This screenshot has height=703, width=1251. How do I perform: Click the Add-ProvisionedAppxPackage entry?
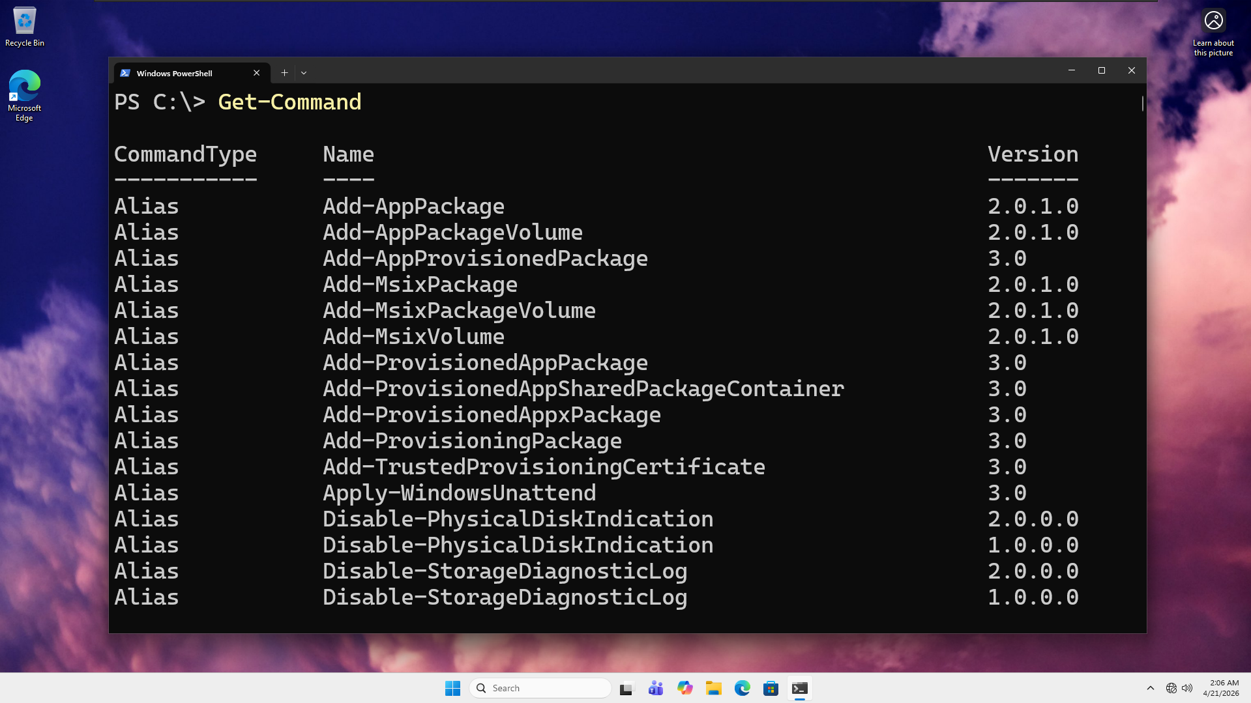(492, 415)
